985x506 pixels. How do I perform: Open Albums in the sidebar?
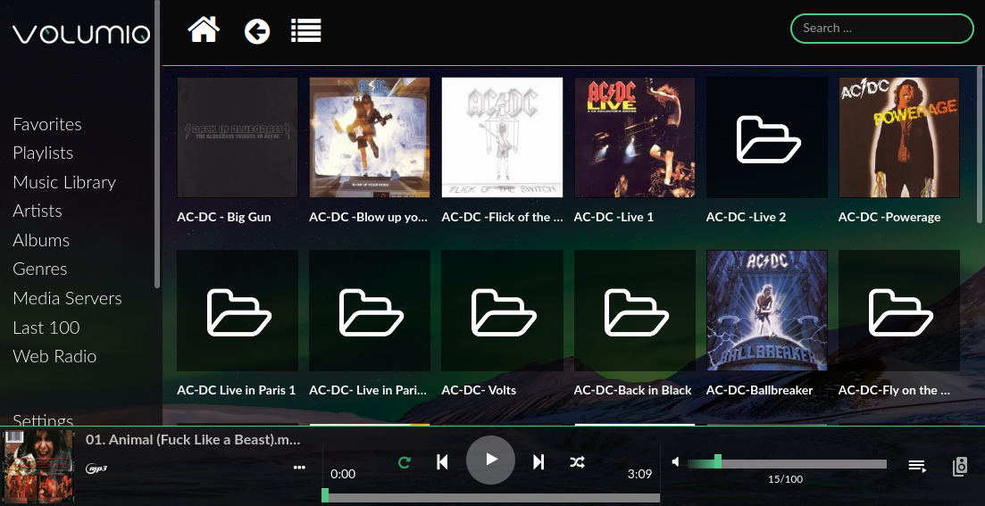(x=41, y=240)
